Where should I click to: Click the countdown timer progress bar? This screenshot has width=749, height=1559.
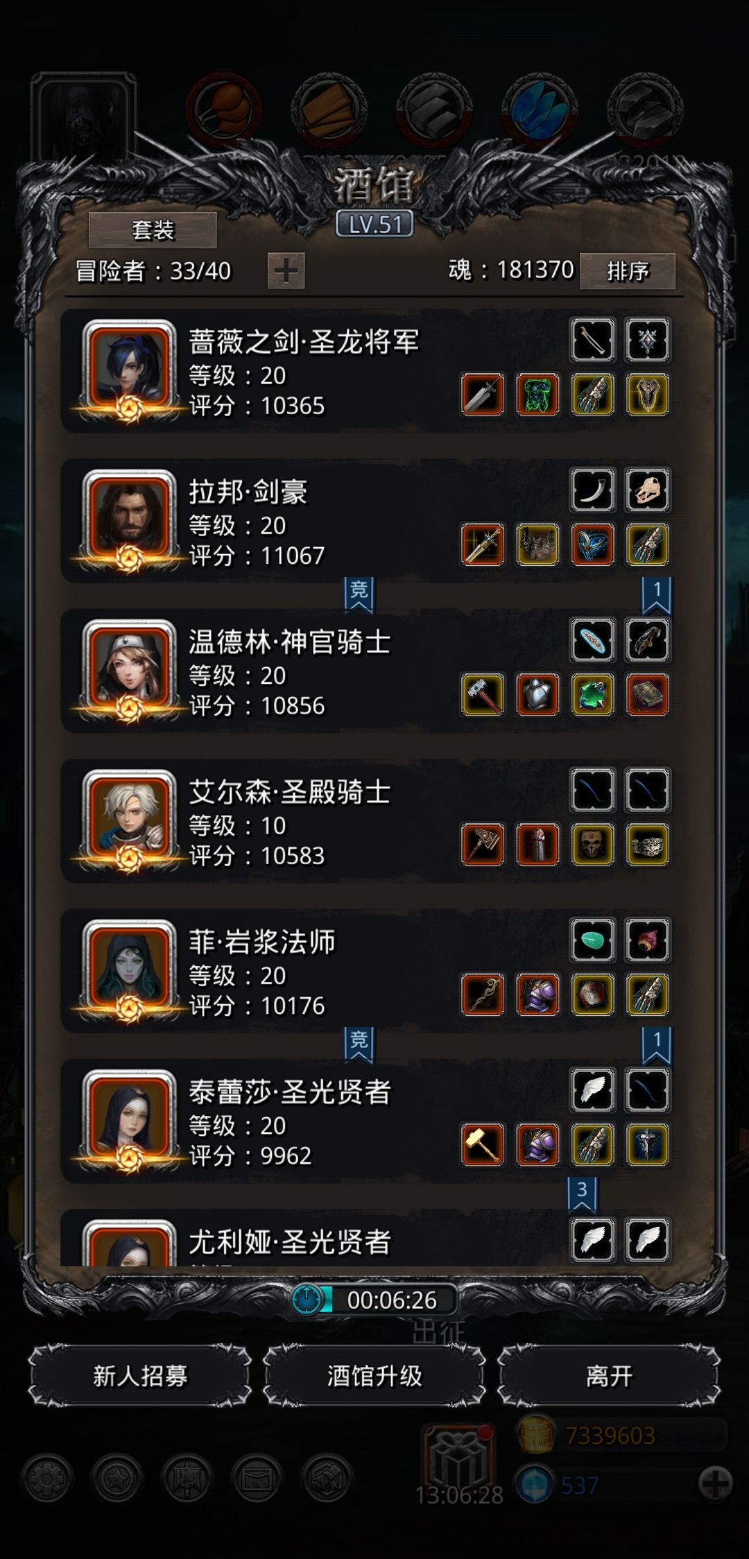tap(374, 1300)
